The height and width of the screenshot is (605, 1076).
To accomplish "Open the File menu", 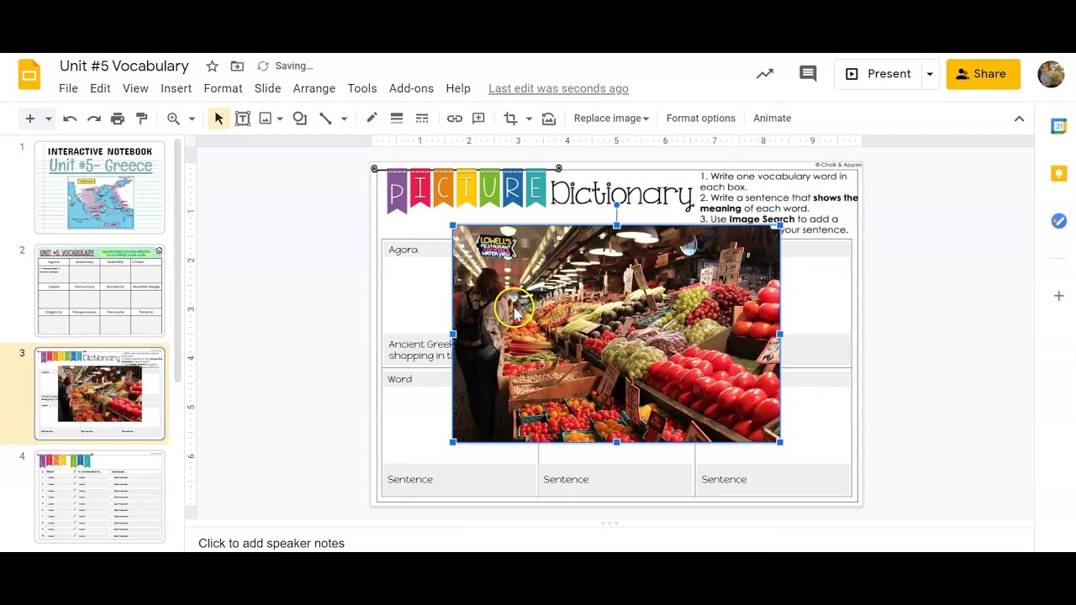I will click(x=69, y=88).
